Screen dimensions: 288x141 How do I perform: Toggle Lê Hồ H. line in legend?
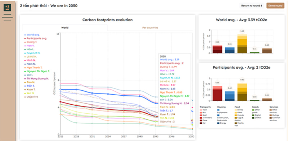(x=31, y=56)
